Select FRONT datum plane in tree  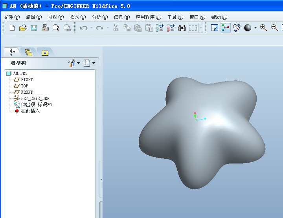[27, 92]
